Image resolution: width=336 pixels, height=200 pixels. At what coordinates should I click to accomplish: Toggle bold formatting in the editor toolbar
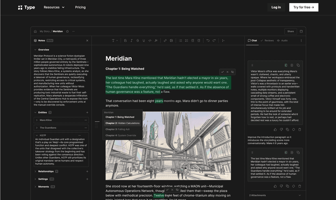point(125,41)
